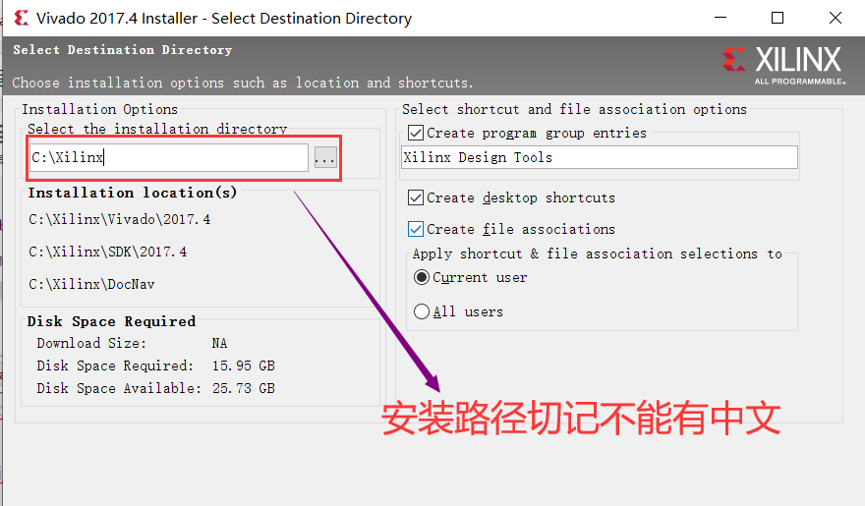
Task: Click the Select Destination Directory header title
Action: pos(123,50)
